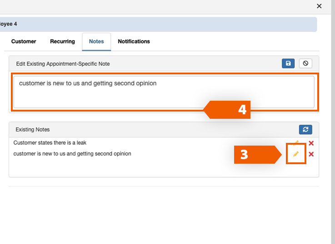Image resolution: width=335 pixels, height=244 pixels.
Task: Click the 'Edit Existing Appointment-Specific Note' heading
Action: pos(63,64)
